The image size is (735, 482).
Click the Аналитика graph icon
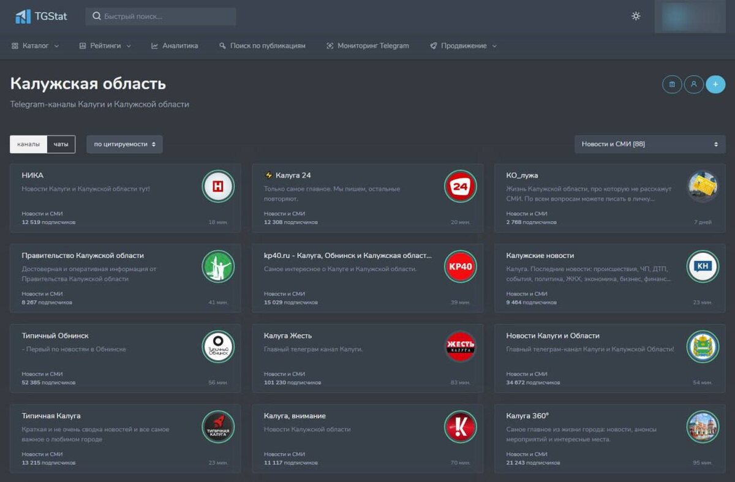tap(155, 46)
